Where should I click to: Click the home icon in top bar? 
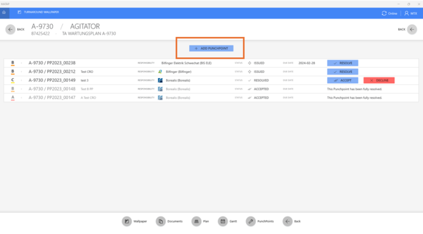click(4, 12)
